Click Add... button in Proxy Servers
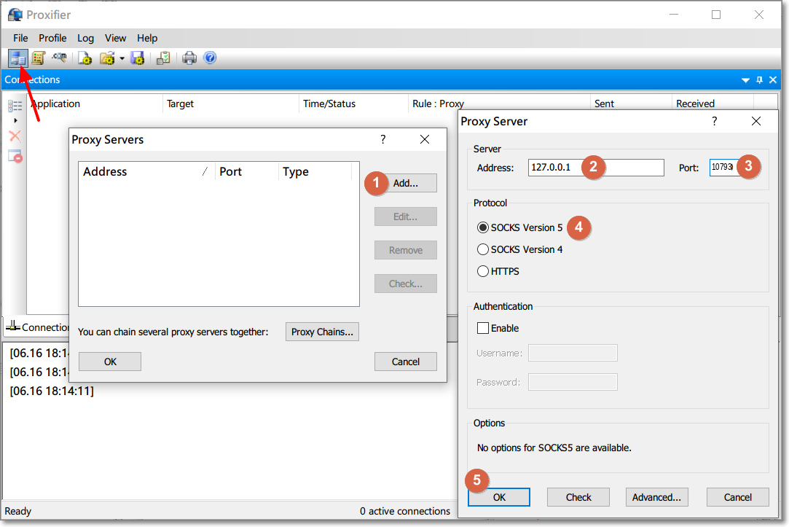 point(406,183)
